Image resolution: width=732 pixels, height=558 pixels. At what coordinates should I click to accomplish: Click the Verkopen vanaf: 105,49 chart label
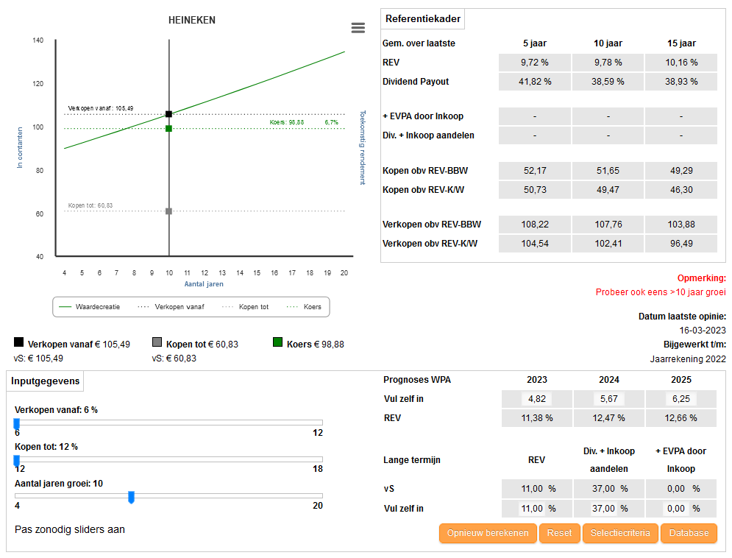101,108
